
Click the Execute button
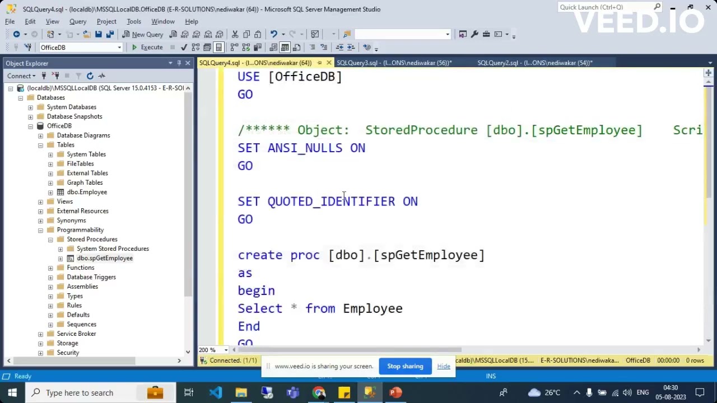pyautogui.click(x=147, y=47)
